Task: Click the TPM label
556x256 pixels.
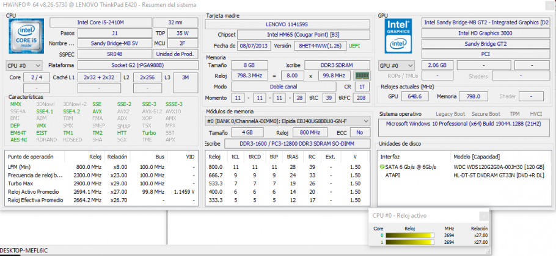Action: pyautogui.click(x=514, y=114)
